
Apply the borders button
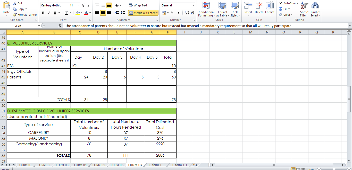click(x=66, y=13)
